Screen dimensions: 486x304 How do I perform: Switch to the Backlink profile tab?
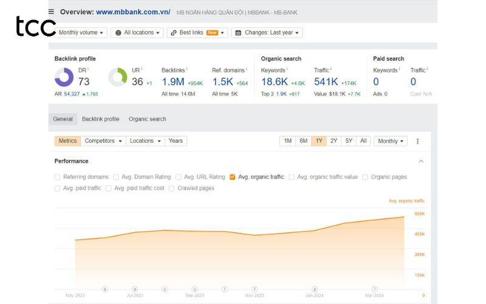tap(100, 119)
